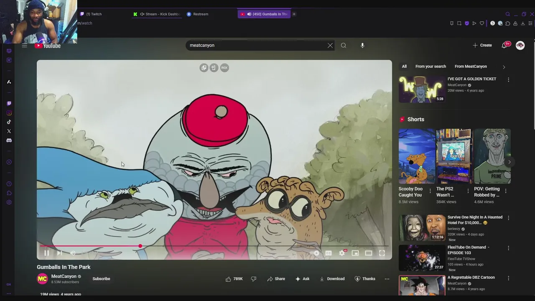Open options for Scooby Doo Caught You short
This screenshot has height=301, width=535.
click(430, 191)
